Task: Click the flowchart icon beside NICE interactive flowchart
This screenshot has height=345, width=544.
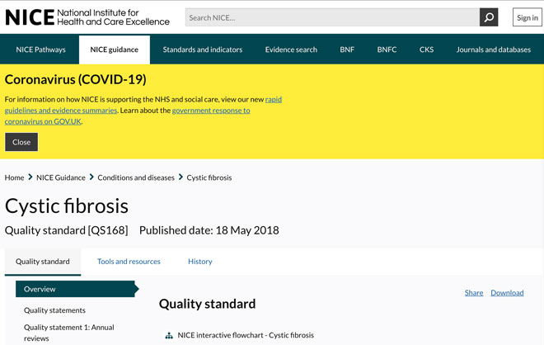Action: coord(169,336)
